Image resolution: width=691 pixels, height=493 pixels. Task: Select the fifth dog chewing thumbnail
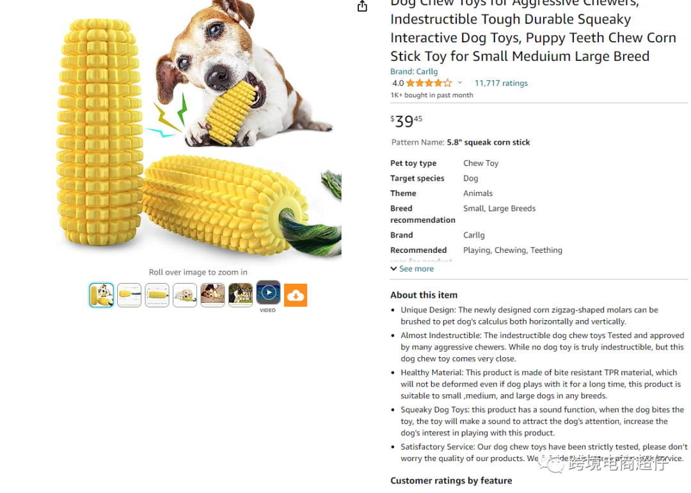click(212, 295)
